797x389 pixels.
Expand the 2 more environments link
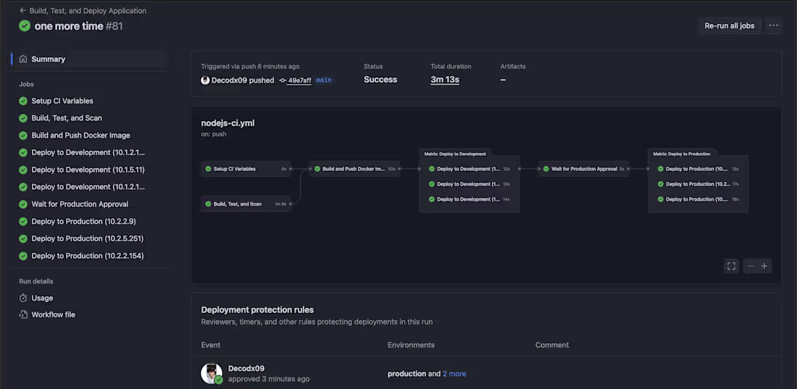(454, 374)
